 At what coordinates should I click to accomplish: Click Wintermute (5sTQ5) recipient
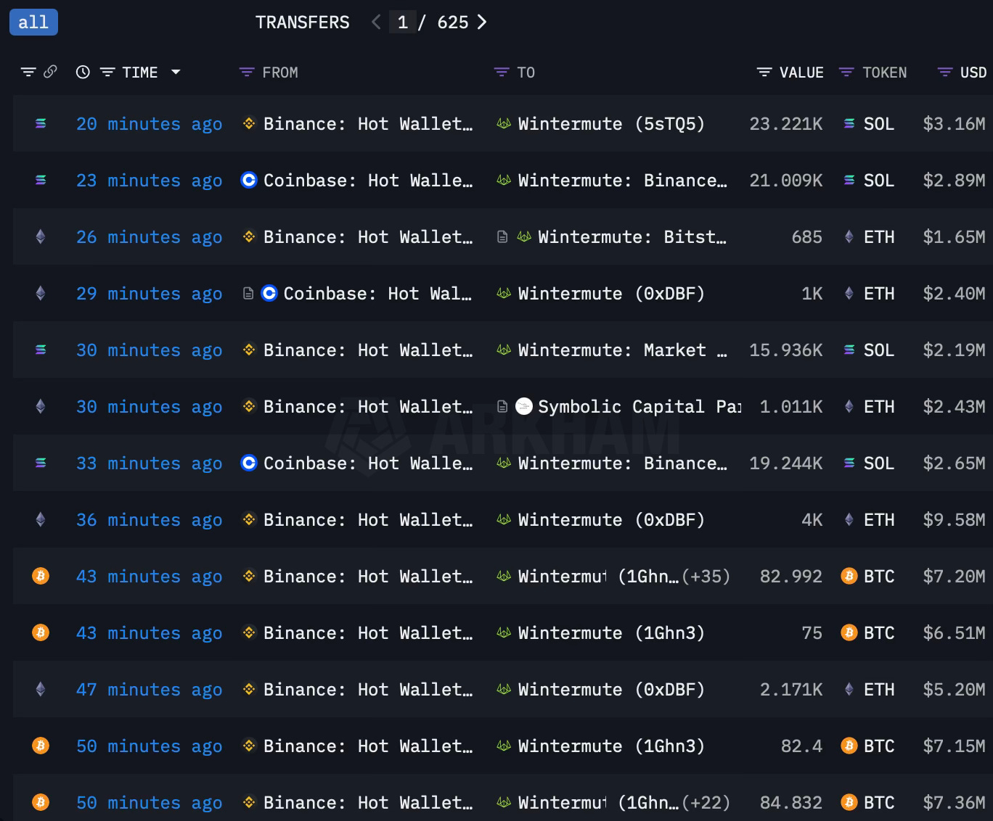point(611,124)
